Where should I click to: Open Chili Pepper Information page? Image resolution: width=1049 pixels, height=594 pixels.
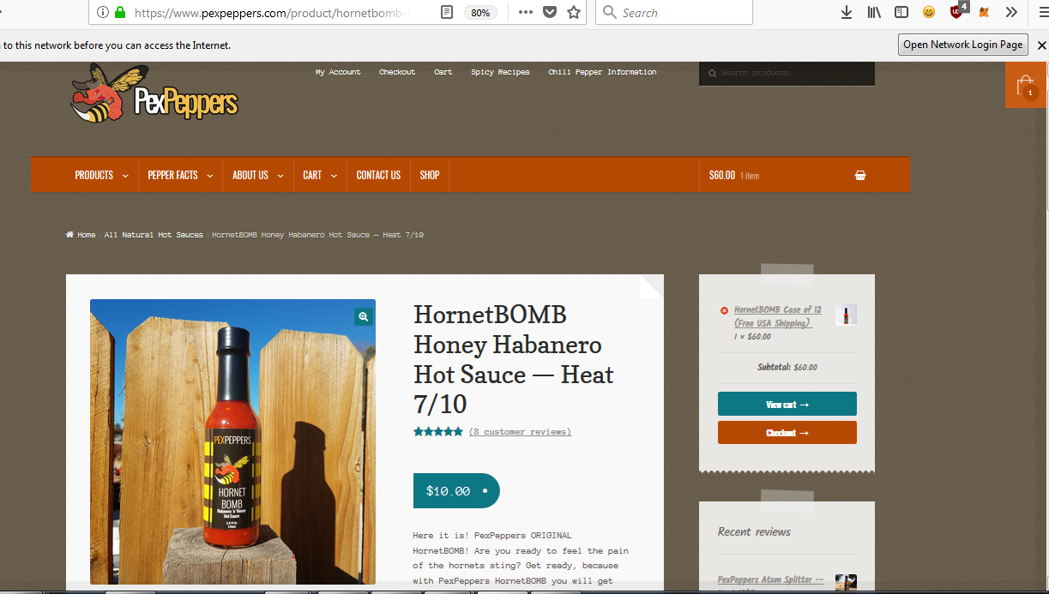click(x=602, y=72)
